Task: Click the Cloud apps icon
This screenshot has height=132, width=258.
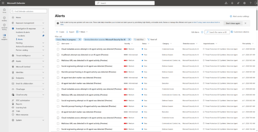Action: (13, 89)
